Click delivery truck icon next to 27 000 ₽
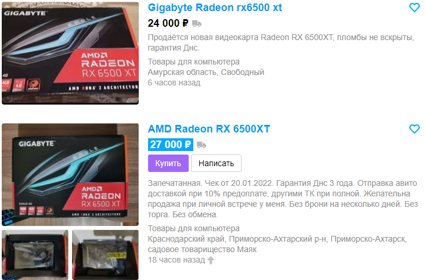Screen dimensions: 425x280 click(x=201, y=145)
